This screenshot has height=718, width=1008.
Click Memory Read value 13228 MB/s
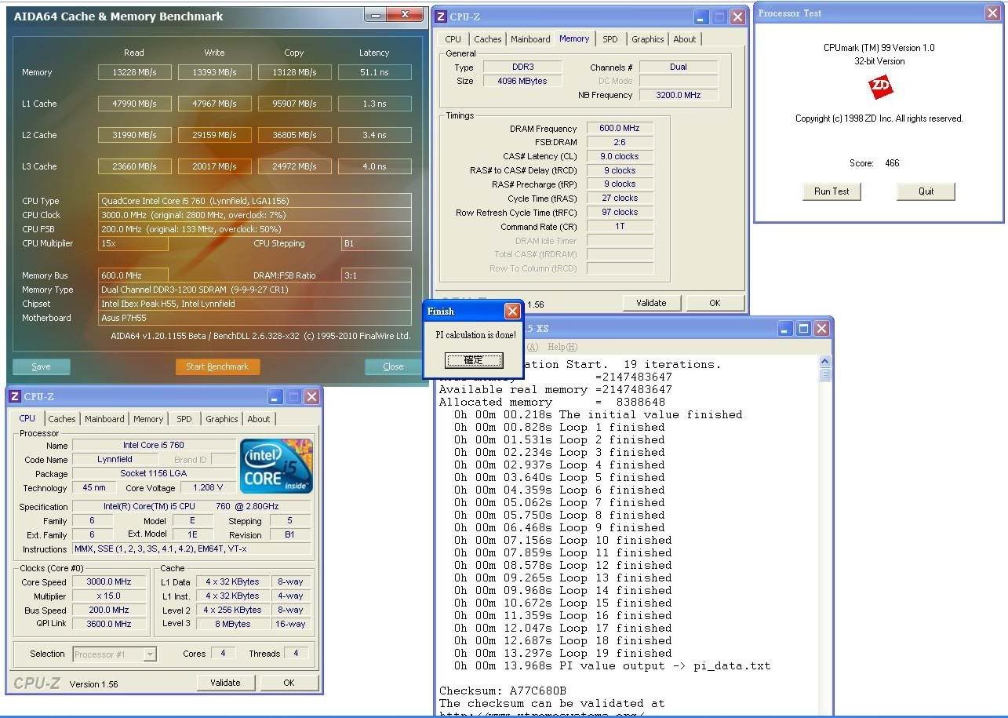coord(134,72)
